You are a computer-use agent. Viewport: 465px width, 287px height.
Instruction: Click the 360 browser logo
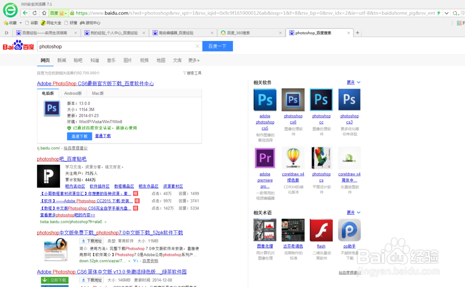point(10,10)
